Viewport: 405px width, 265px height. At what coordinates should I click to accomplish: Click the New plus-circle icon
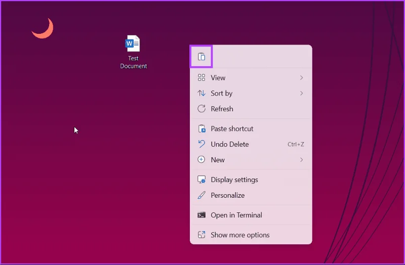(x=201, y=159)
